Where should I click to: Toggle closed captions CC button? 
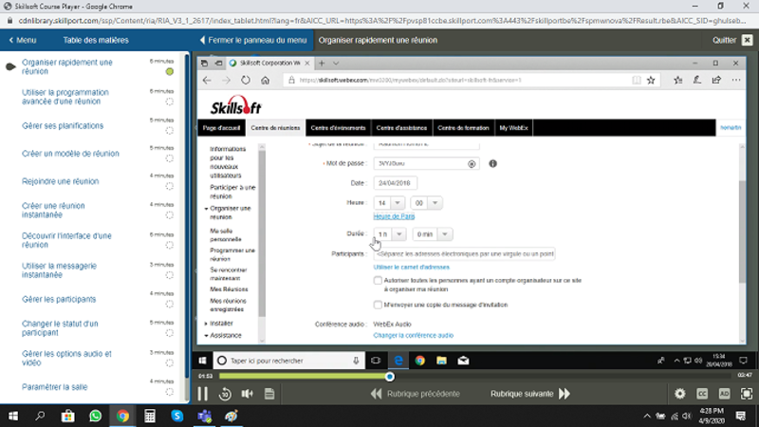coord(702,394)
